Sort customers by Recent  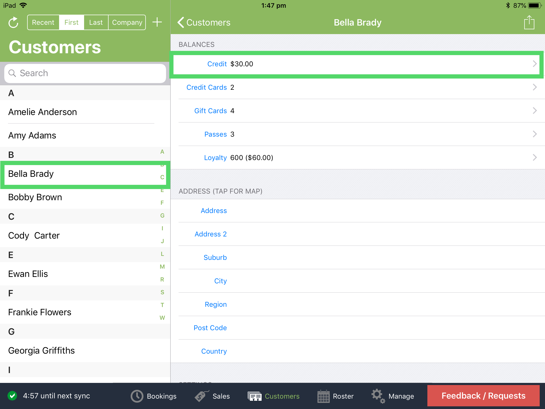click(43, 22)
